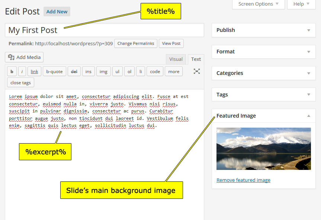Insert image tag using img button
The image size is (321, 220).
(103, 72)
